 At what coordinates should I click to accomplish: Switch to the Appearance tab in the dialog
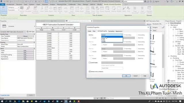(x=119, y=31)
